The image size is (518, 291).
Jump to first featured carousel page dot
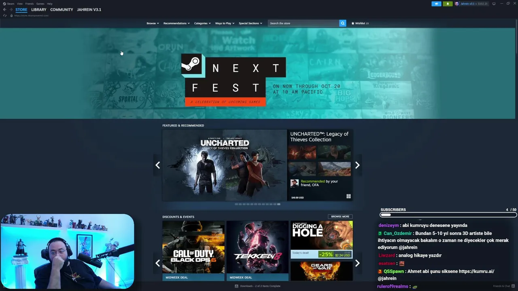point(236,204)
